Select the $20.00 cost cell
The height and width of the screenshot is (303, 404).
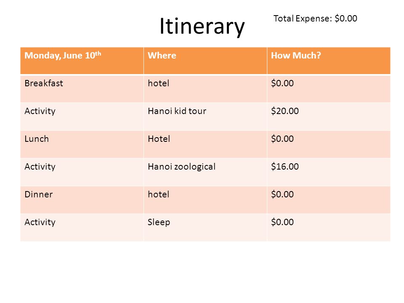pos(329,117)
